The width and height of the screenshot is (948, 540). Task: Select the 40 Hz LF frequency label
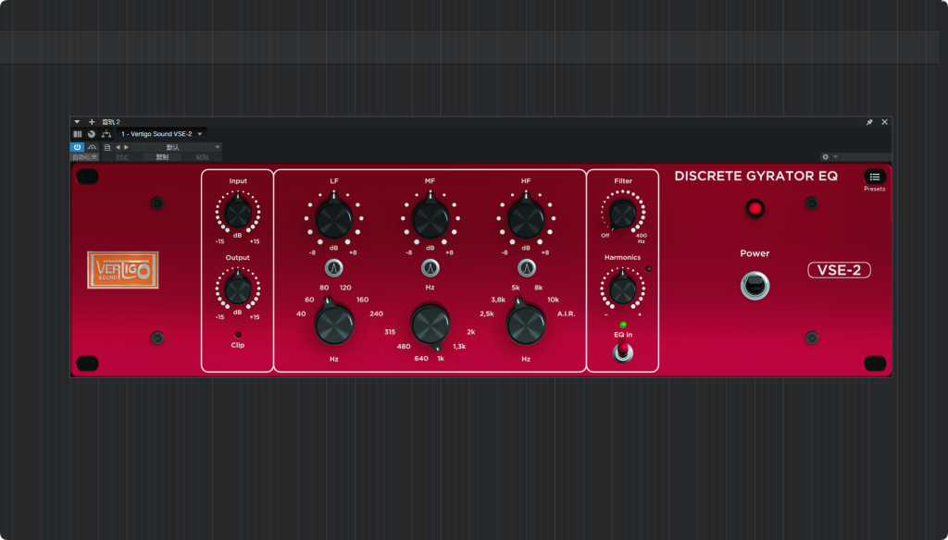[x=301, y=313]
